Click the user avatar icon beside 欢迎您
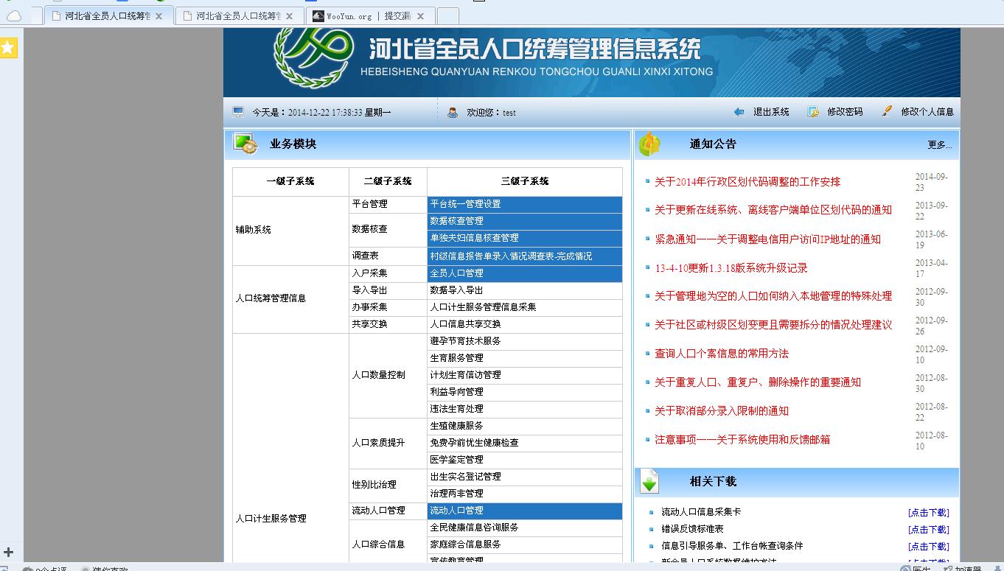This screenshot has width=1004, height=571. click(453, 112)
